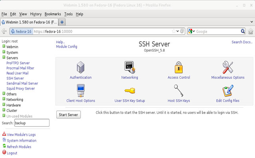
Task: Open the SSH Server sidebar link
Action: [15, 78]
